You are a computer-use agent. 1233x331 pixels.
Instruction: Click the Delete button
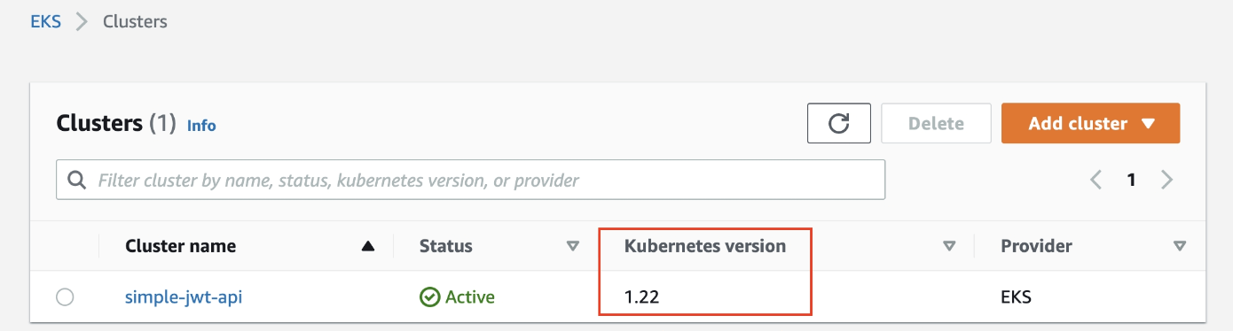(x=936, y=123)
